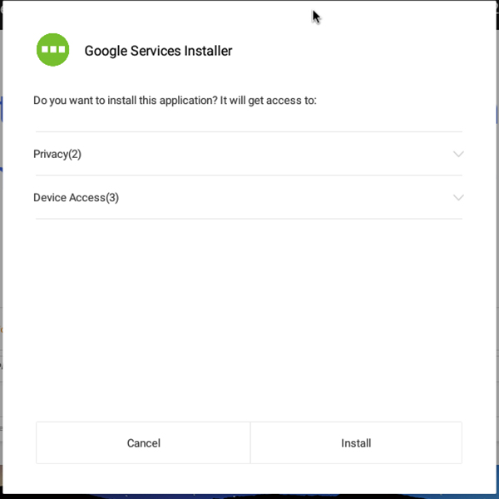This screenshot has width=499, height=499.
Task: Click the divider line below Device Access(3)
Action: [249, 219]
